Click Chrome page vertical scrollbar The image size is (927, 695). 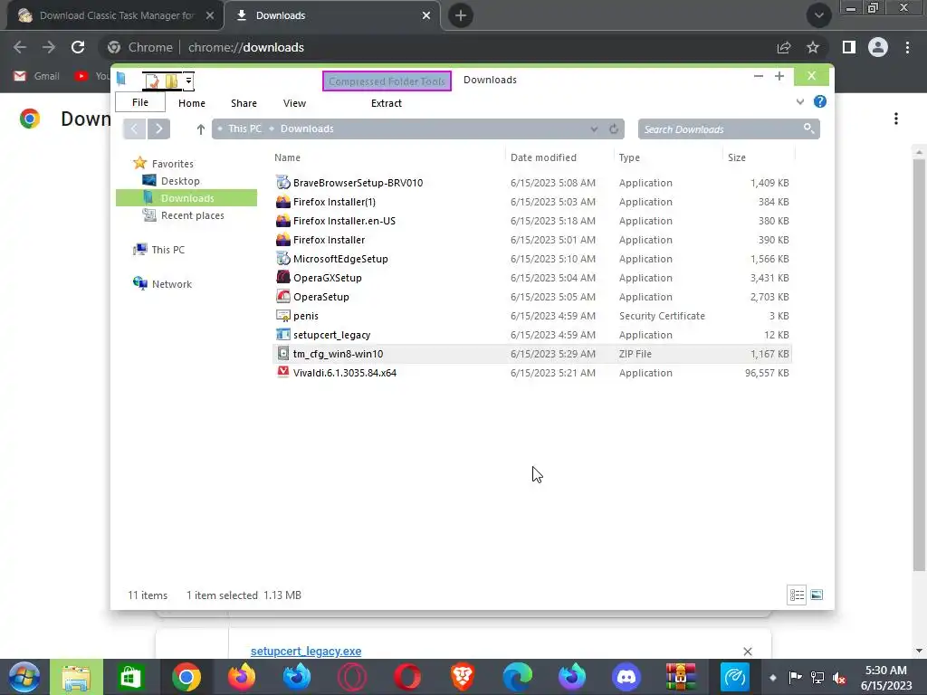click(x=919, y=364)
